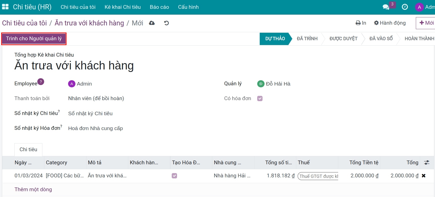Click the 1.818.182 ₫ amount cell
The height and width of the screenshot is (197, 435).
click(x=281, y=176)
